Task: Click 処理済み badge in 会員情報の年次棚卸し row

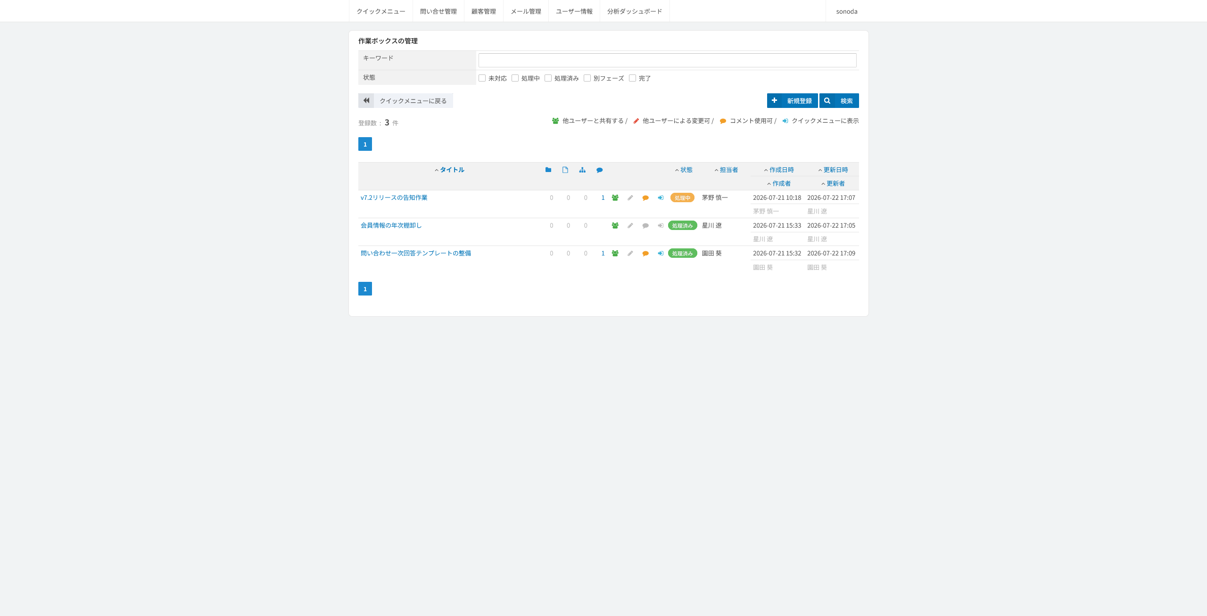Action: click(682, 226)
